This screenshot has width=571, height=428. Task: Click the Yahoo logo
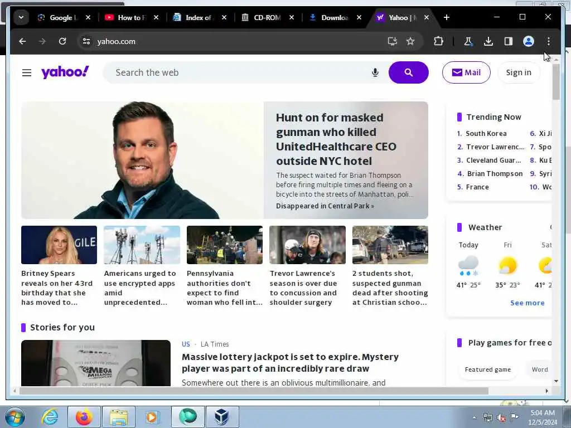pos(65,72)
